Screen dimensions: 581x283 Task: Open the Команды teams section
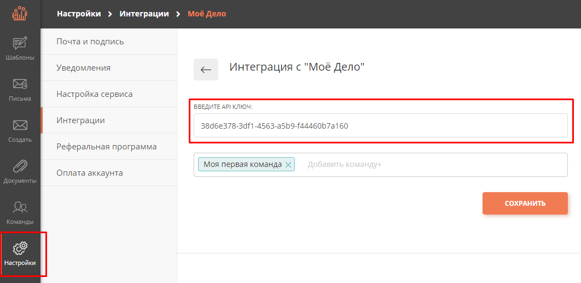[20, 213]
